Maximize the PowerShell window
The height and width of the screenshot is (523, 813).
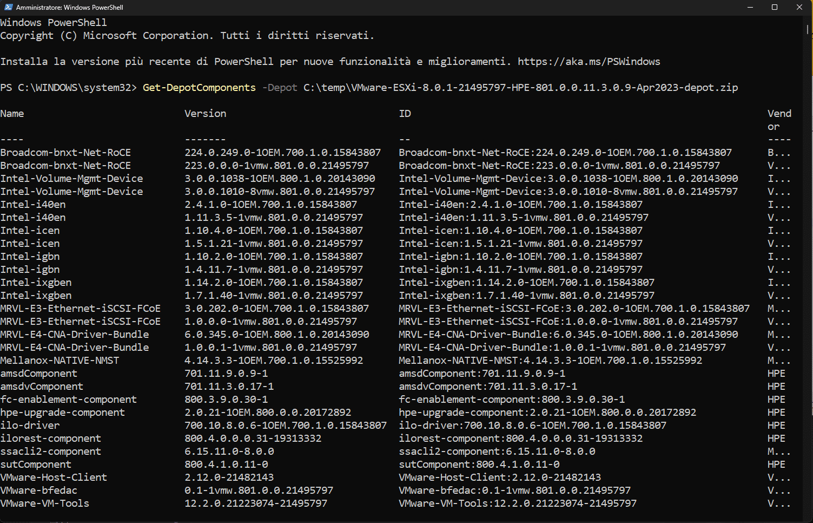tap(775, 7)
